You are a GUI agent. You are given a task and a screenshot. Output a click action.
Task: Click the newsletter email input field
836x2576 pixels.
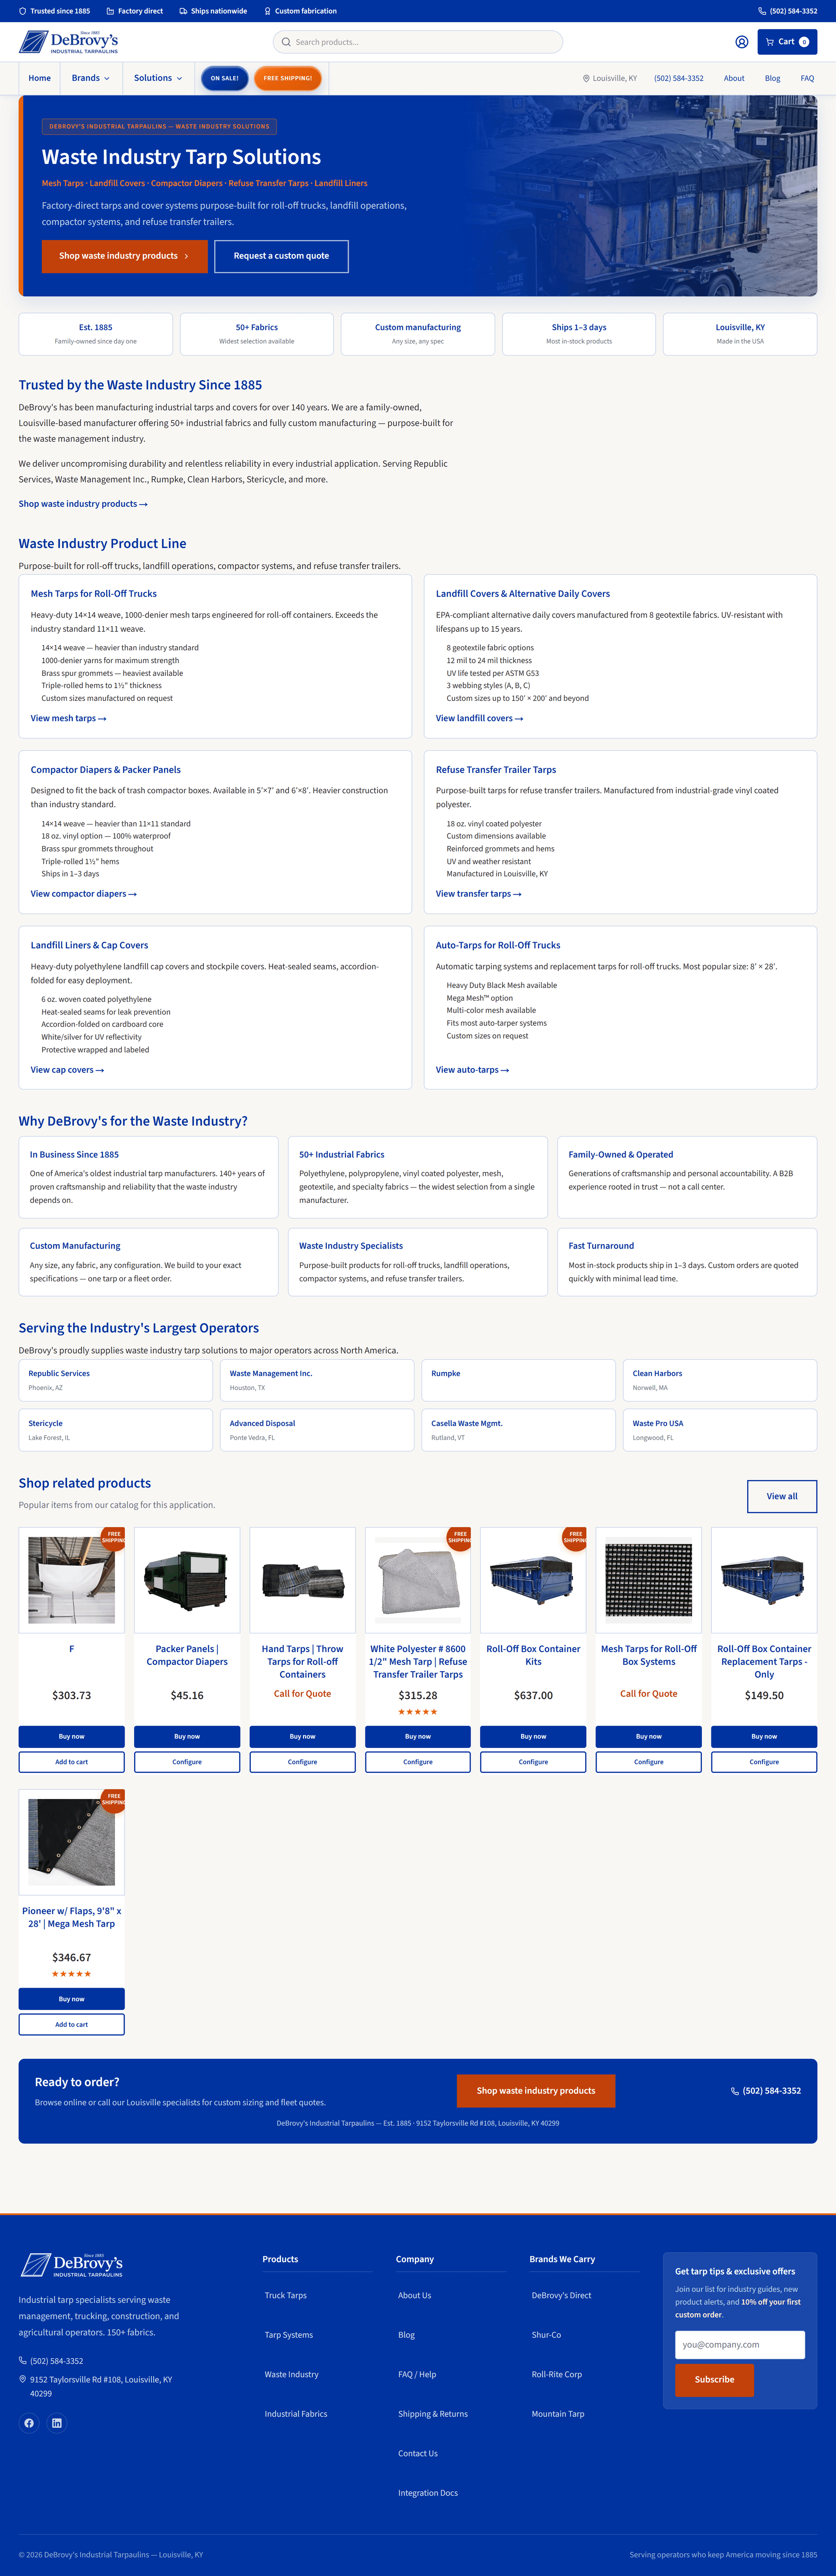click(x=740, y=2345)
